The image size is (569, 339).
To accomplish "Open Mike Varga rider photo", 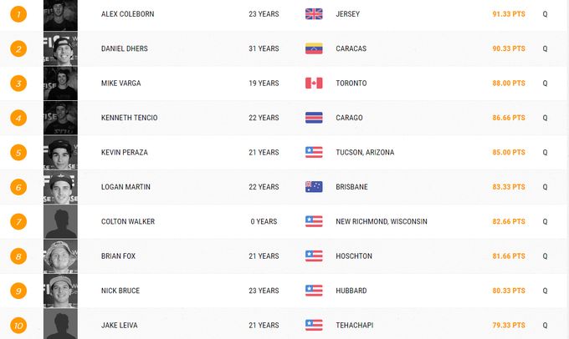I will [60, 83].
